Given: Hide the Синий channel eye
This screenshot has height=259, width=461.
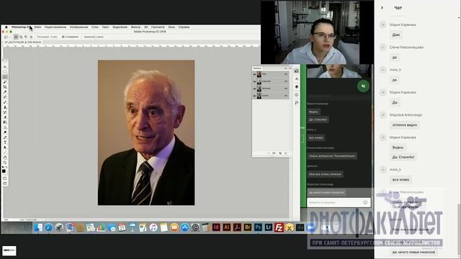Looking at the screenshot, I should point(254,96).
